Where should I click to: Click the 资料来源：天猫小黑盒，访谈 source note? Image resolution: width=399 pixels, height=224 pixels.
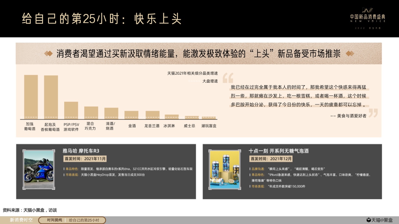30,210
